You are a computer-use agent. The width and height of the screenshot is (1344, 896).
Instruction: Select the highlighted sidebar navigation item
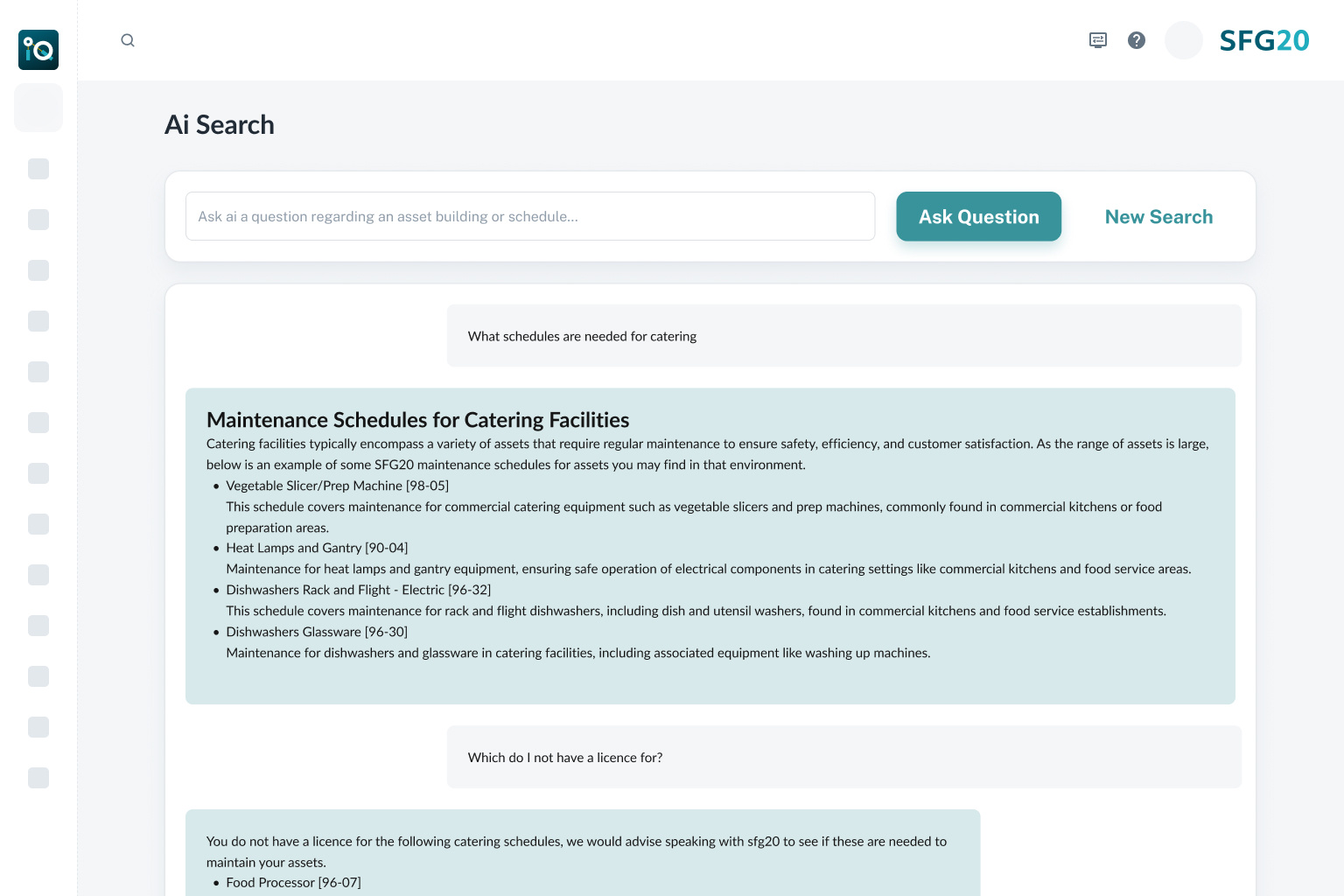tap(38, 108)
